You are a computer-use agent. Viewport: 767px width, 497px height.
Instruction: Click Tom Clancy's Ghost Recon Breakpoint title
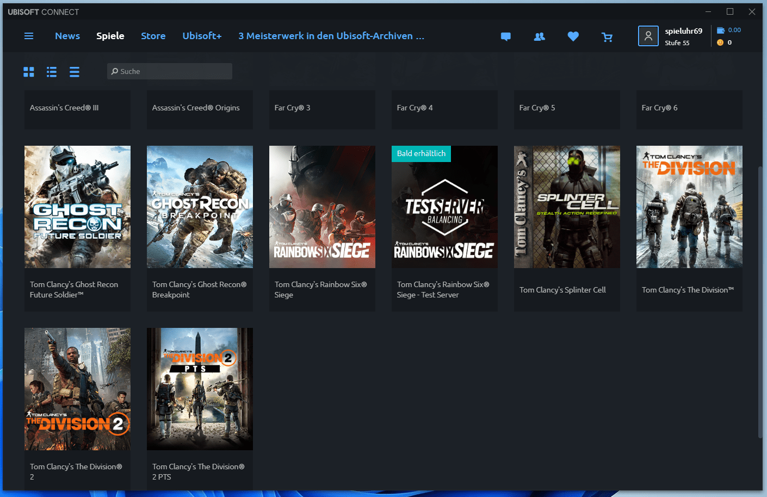[x=199, y=290]
